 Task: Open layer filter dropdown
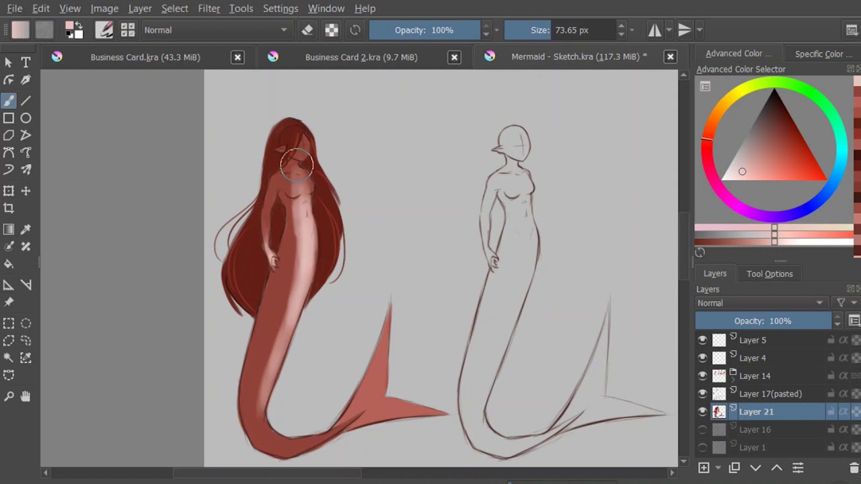click(846, 303)
